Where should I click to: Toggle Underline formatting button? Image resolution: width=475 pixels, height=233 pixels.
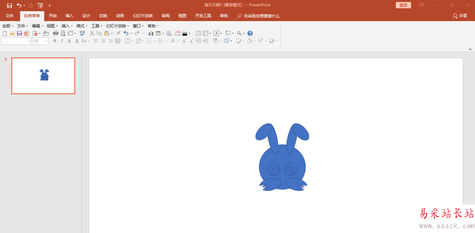coord(69,41)
